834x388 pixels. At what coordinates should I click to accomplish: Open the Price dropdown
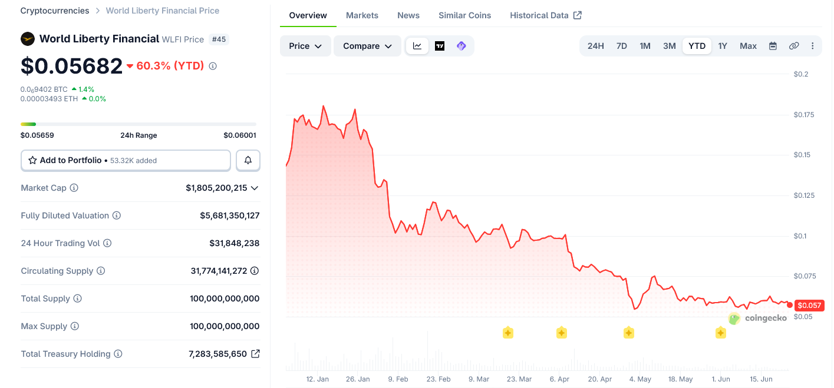(x=305, y=46)
